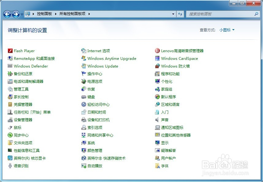Image resolution: width=263 pixels, height=182 pixels.
Task: Click the back navigation arrow
Action: [x=7, y=14]
